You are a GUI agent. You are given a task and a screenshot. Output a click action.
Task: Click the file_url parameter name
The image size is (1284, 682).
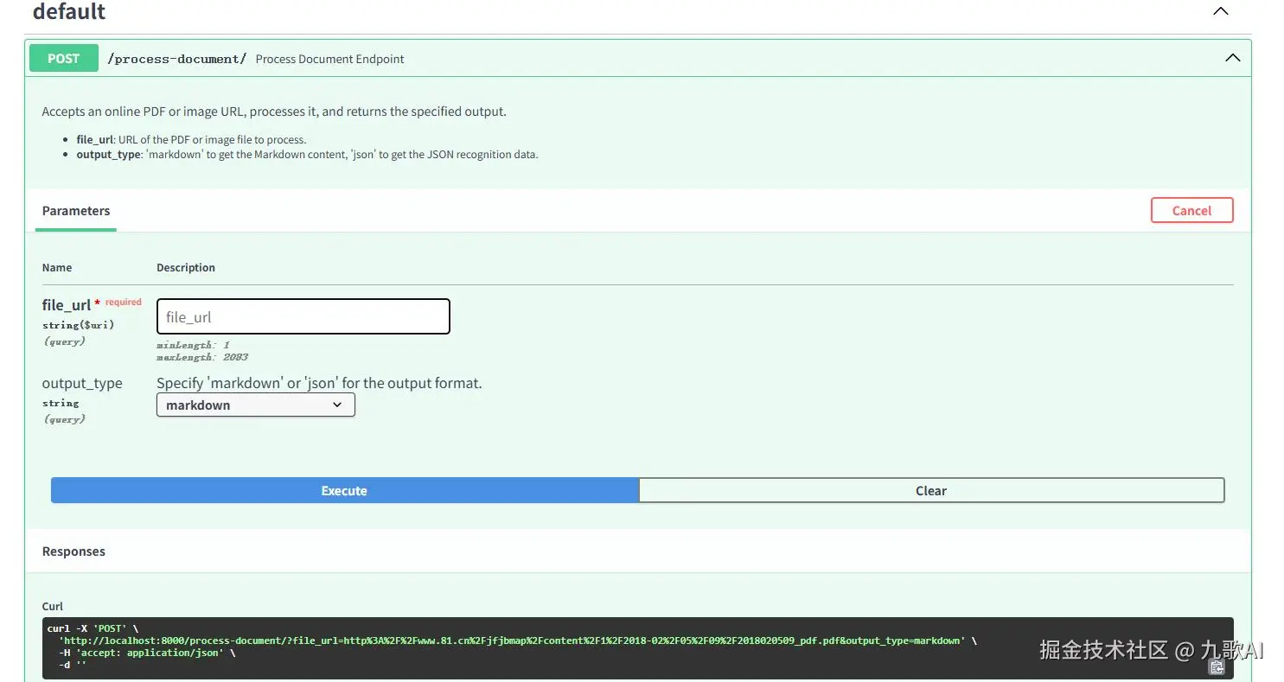coord(67,305)
